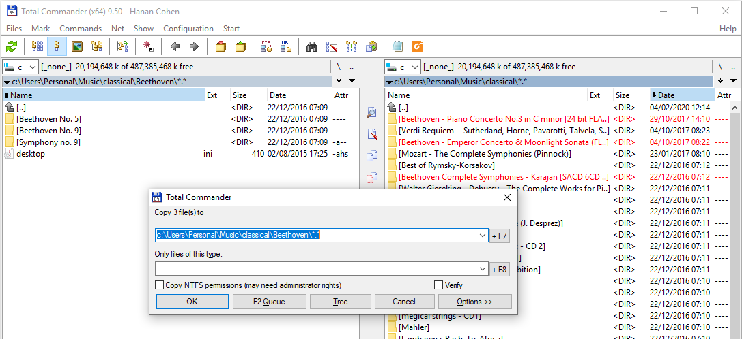
Task: Open the Start menu item
Action: coord(231,29)
